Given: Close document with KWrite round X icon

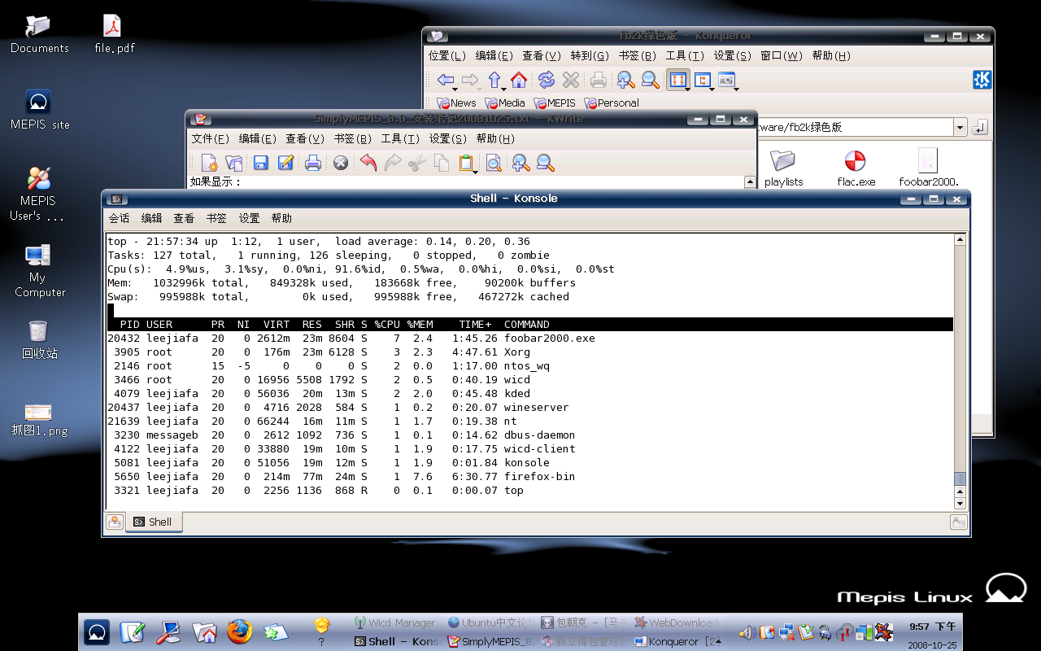Looking at the screenshot, I should [x=341, y=163].
